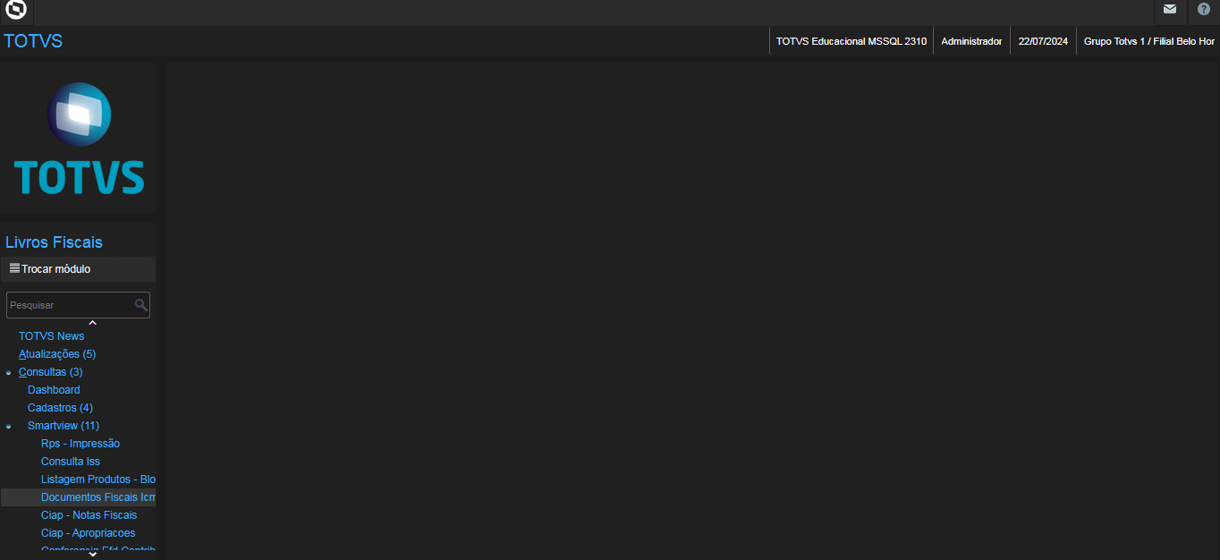Click the Trocar módulo button

(78, 269)
